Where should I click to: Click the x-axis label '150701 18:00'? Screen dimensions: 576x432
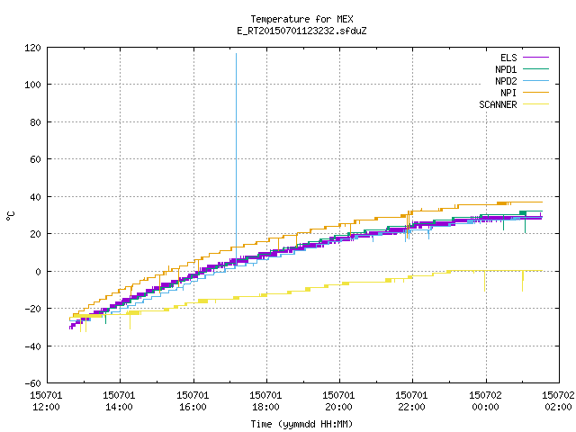265,401
